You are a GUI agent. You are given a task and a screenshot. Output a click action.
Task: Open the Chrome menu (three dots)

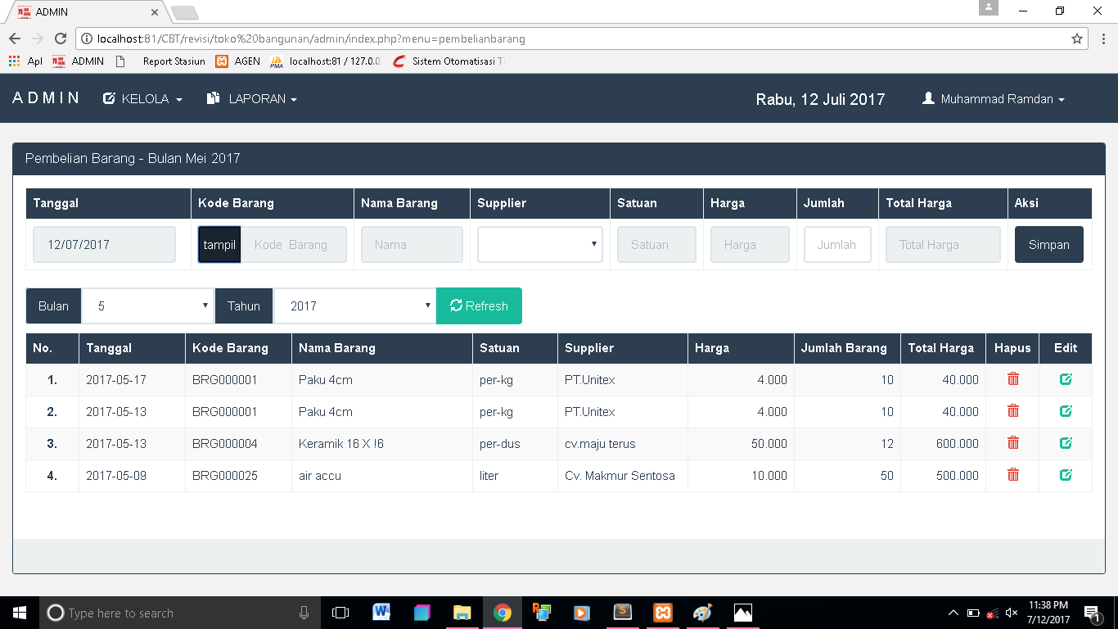coord(1102,38)
